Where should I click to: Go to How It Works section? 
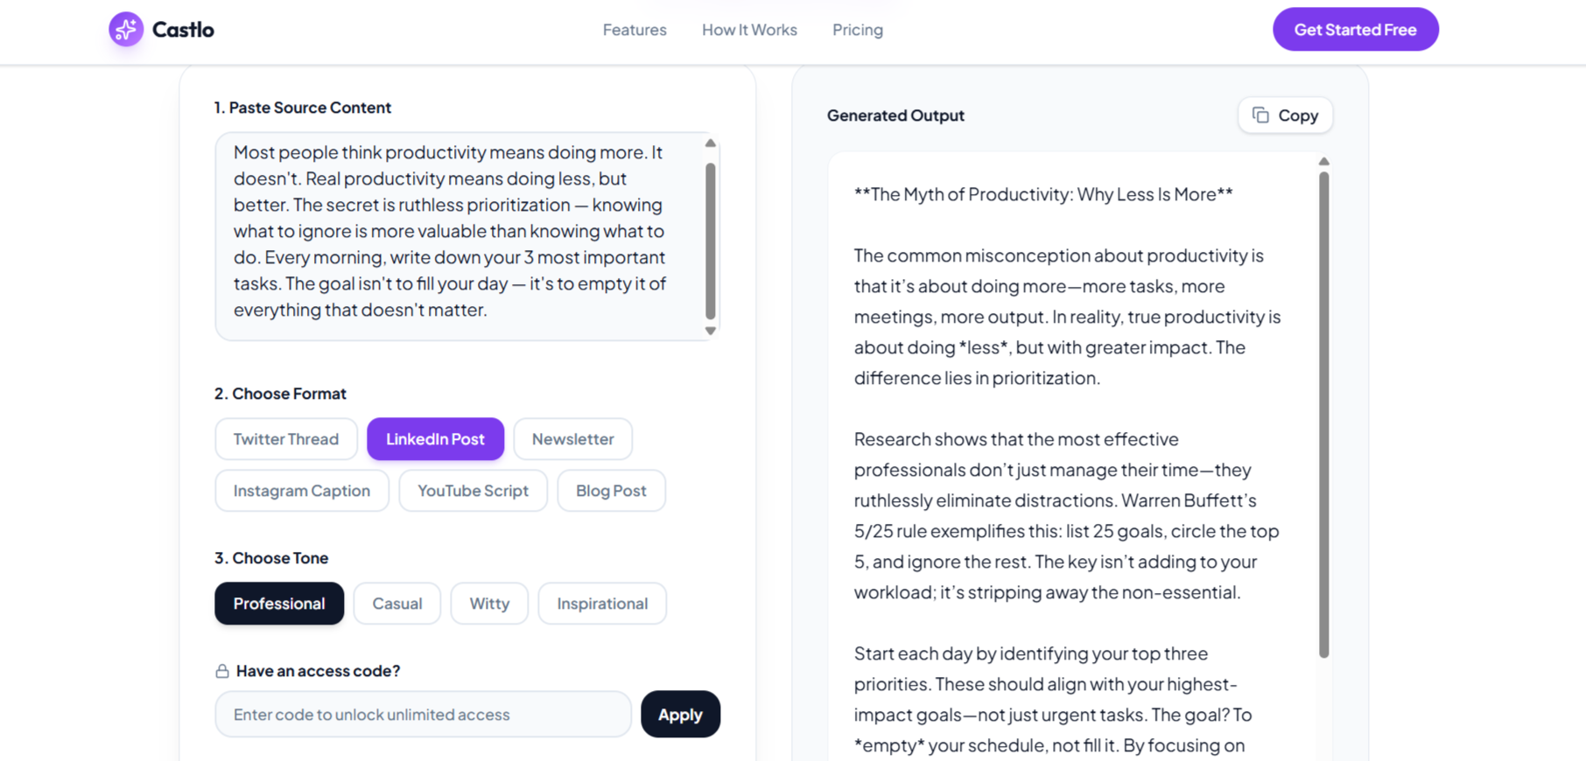(749, 30)
